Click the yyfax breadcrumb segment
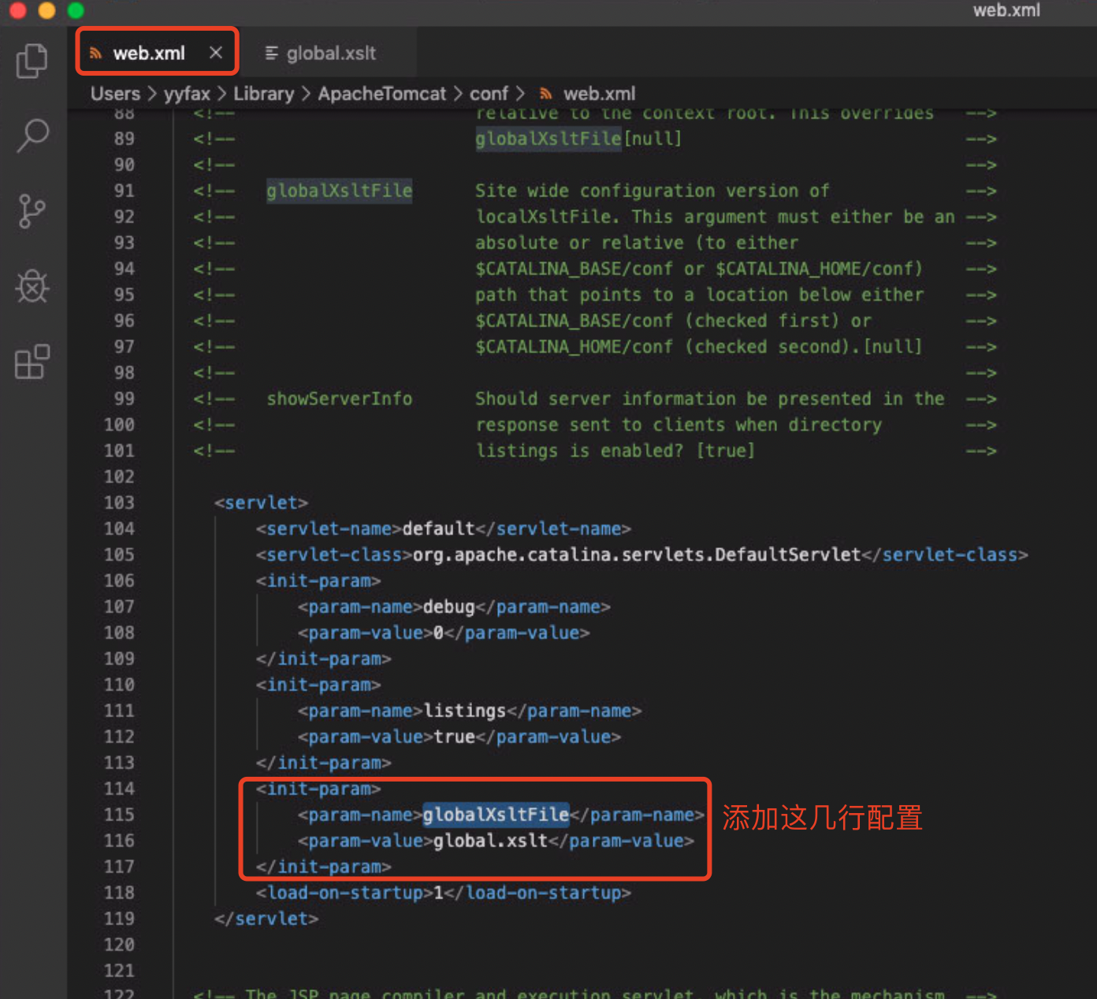Viewport: 1097px width, 999px height. (187, 94)
